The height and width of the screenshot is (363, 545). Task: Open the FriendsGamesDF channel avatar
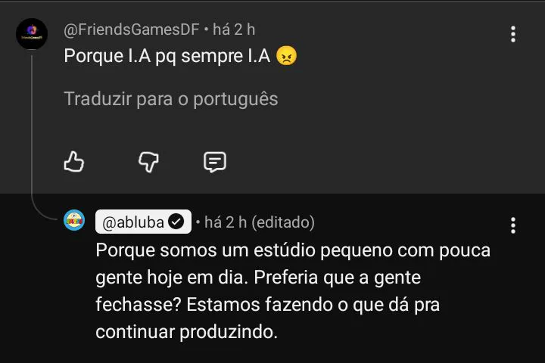coord(32,33)
